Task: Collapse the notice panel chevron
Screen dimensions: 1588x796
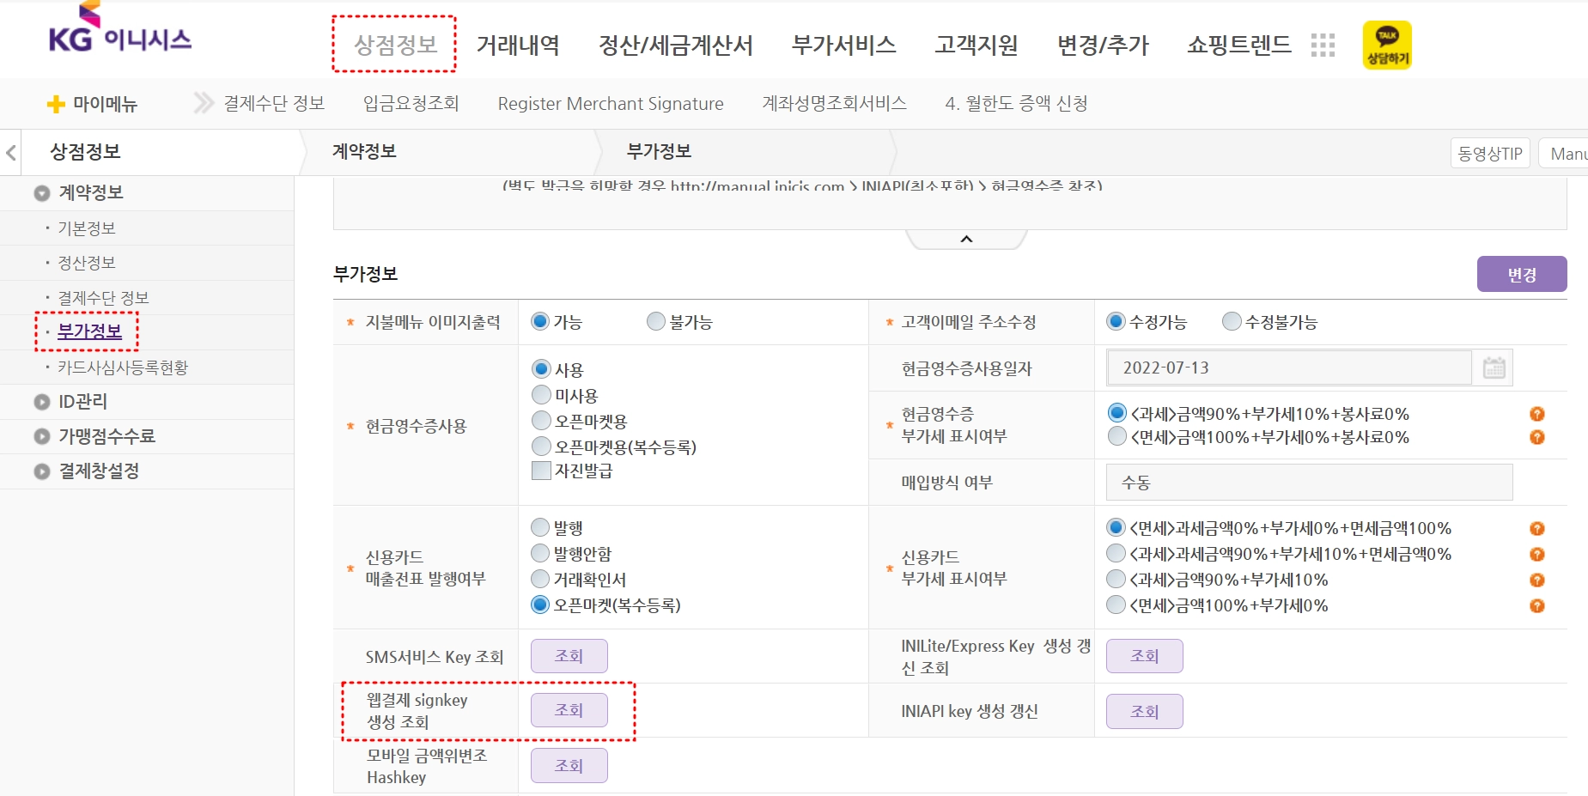Action: coord(966,239)
